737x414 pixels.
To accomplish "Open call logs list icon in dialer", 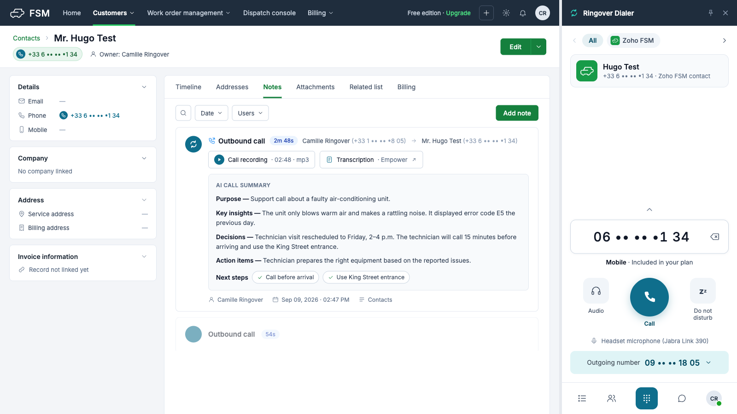I will point(582,398).
